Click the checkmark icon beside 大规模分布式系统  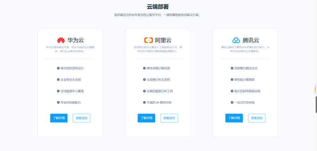pyautogui.click(x=144, y=80)
